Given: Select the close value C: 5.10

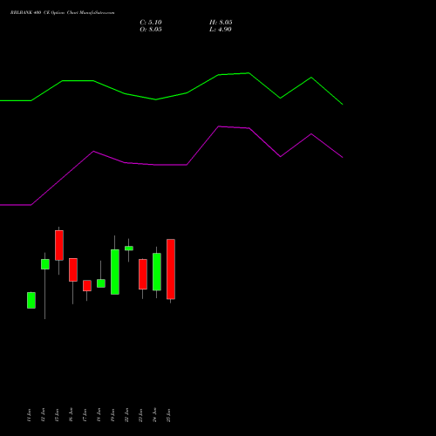Looking at the screenshot, I should pos(151,23).
